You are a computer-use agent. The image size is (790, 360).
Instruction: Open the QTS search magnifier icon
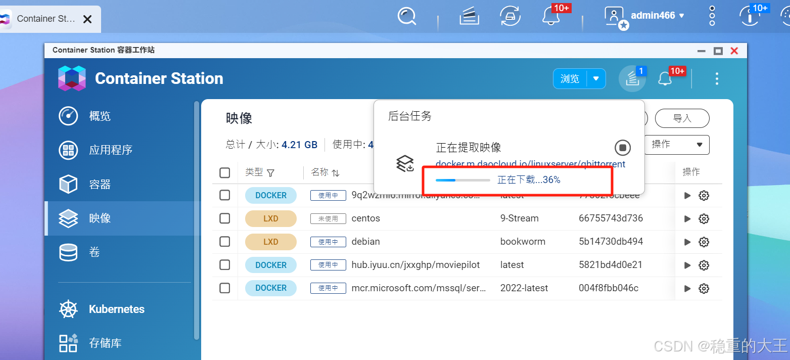pyautogui.click(x=406, y=16)
